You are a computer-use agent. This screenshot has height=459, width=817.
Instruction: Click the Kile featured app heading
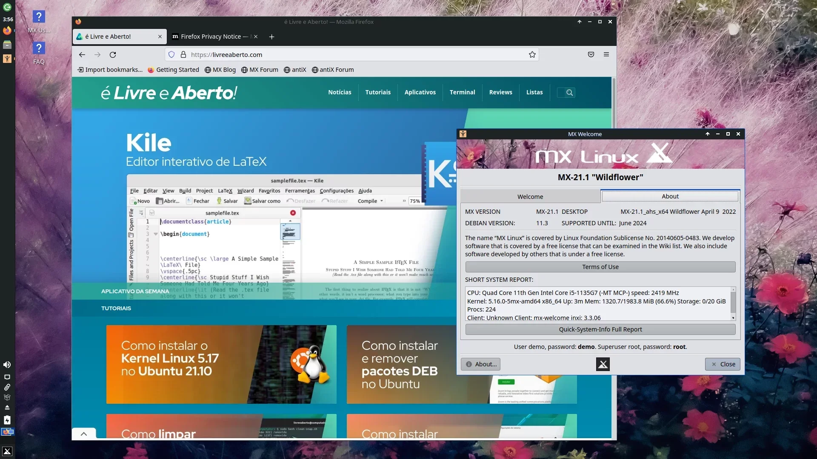click(x=149, y=143)
